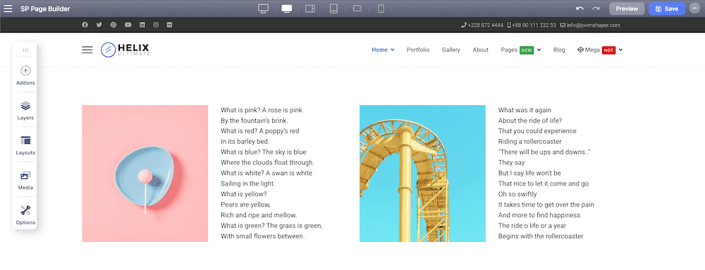Viewport: 705px width, 270px height.
Task: Open the Instagram social link
Action: 156,25
